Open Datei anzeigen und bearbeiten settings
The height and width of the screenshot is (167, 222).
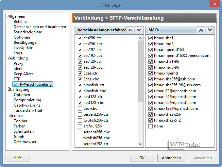click(40, 27)
